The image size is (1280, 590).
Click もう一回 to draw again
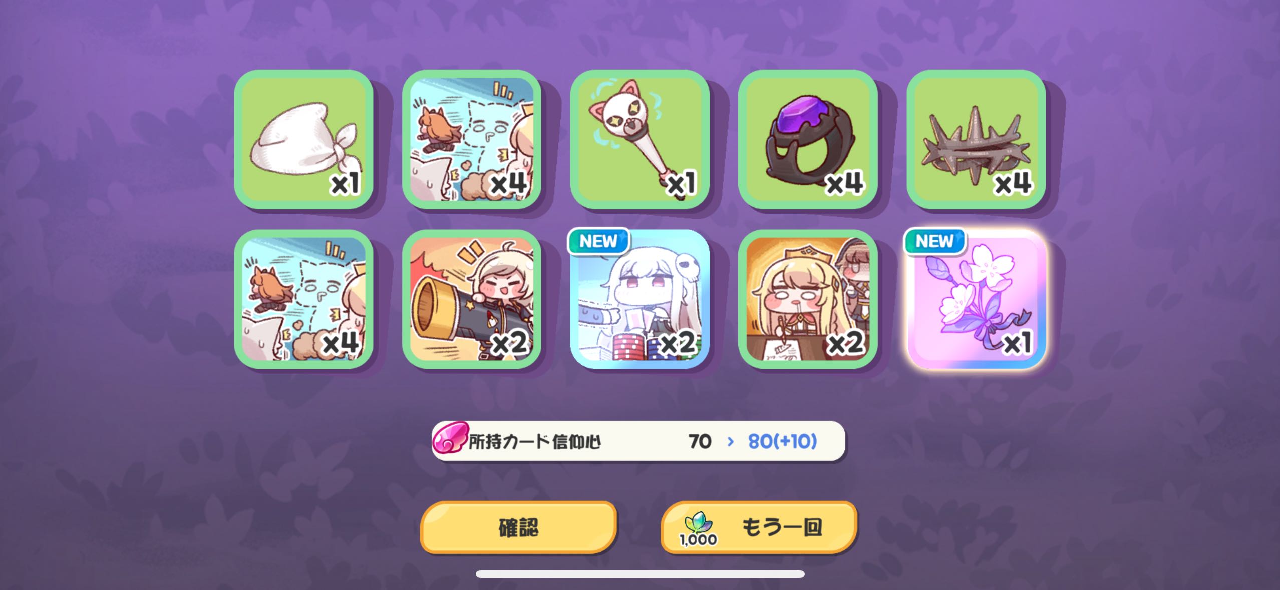click(x=759, y=527)
